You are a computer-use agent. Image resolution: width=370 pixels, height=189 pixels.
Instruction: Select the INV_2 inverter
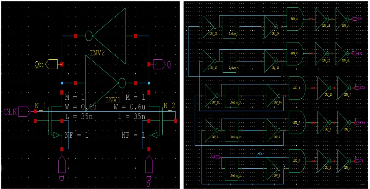point(325,161)
